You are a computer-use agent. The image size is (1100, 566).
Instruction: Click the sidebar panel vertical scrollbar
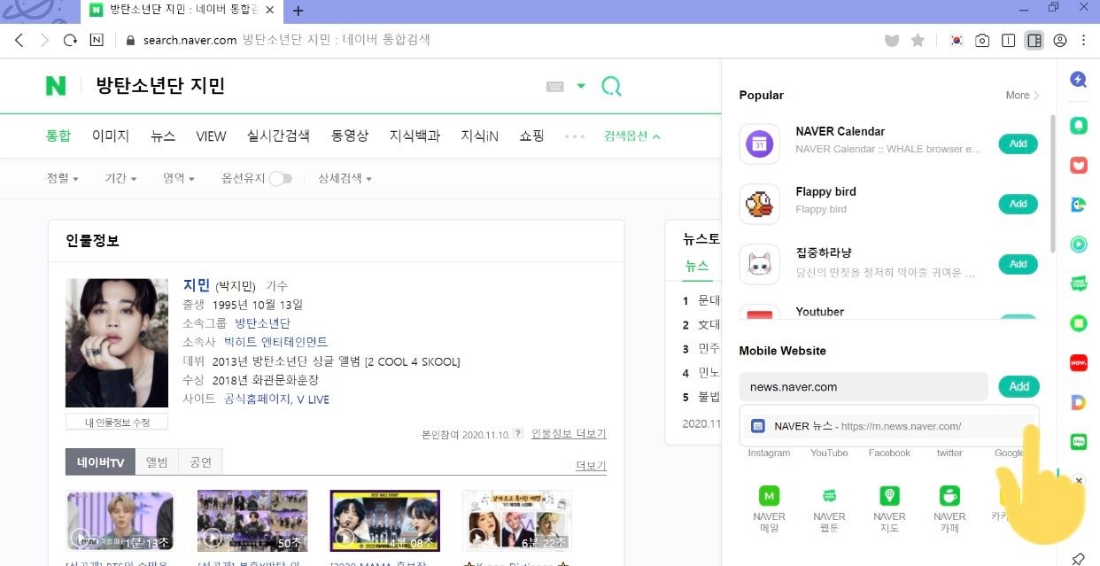(1052, 182)
